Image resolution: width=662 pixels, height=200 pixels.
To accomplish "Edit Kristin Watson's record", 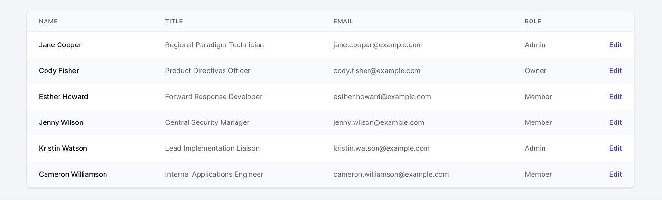I will 615,148.
